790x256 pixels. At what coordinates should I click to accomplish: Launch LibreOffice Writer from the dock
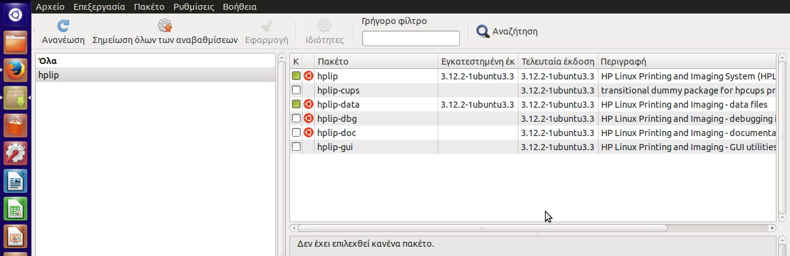(16, 181)
